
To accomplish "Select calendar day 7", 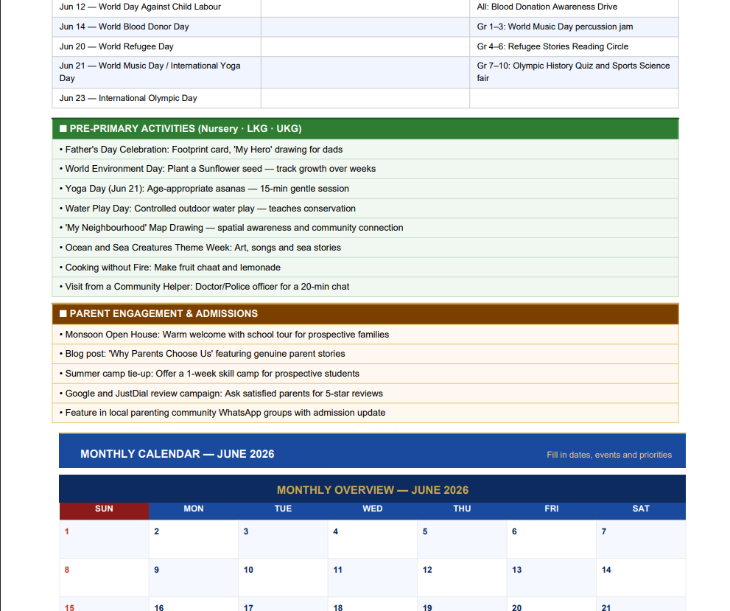I will click(641, 539).
